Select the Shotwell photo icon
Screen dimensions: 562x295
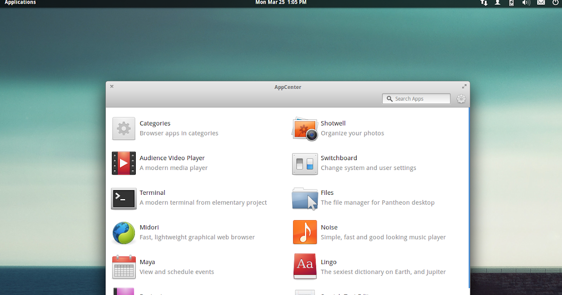pos(305,129)
